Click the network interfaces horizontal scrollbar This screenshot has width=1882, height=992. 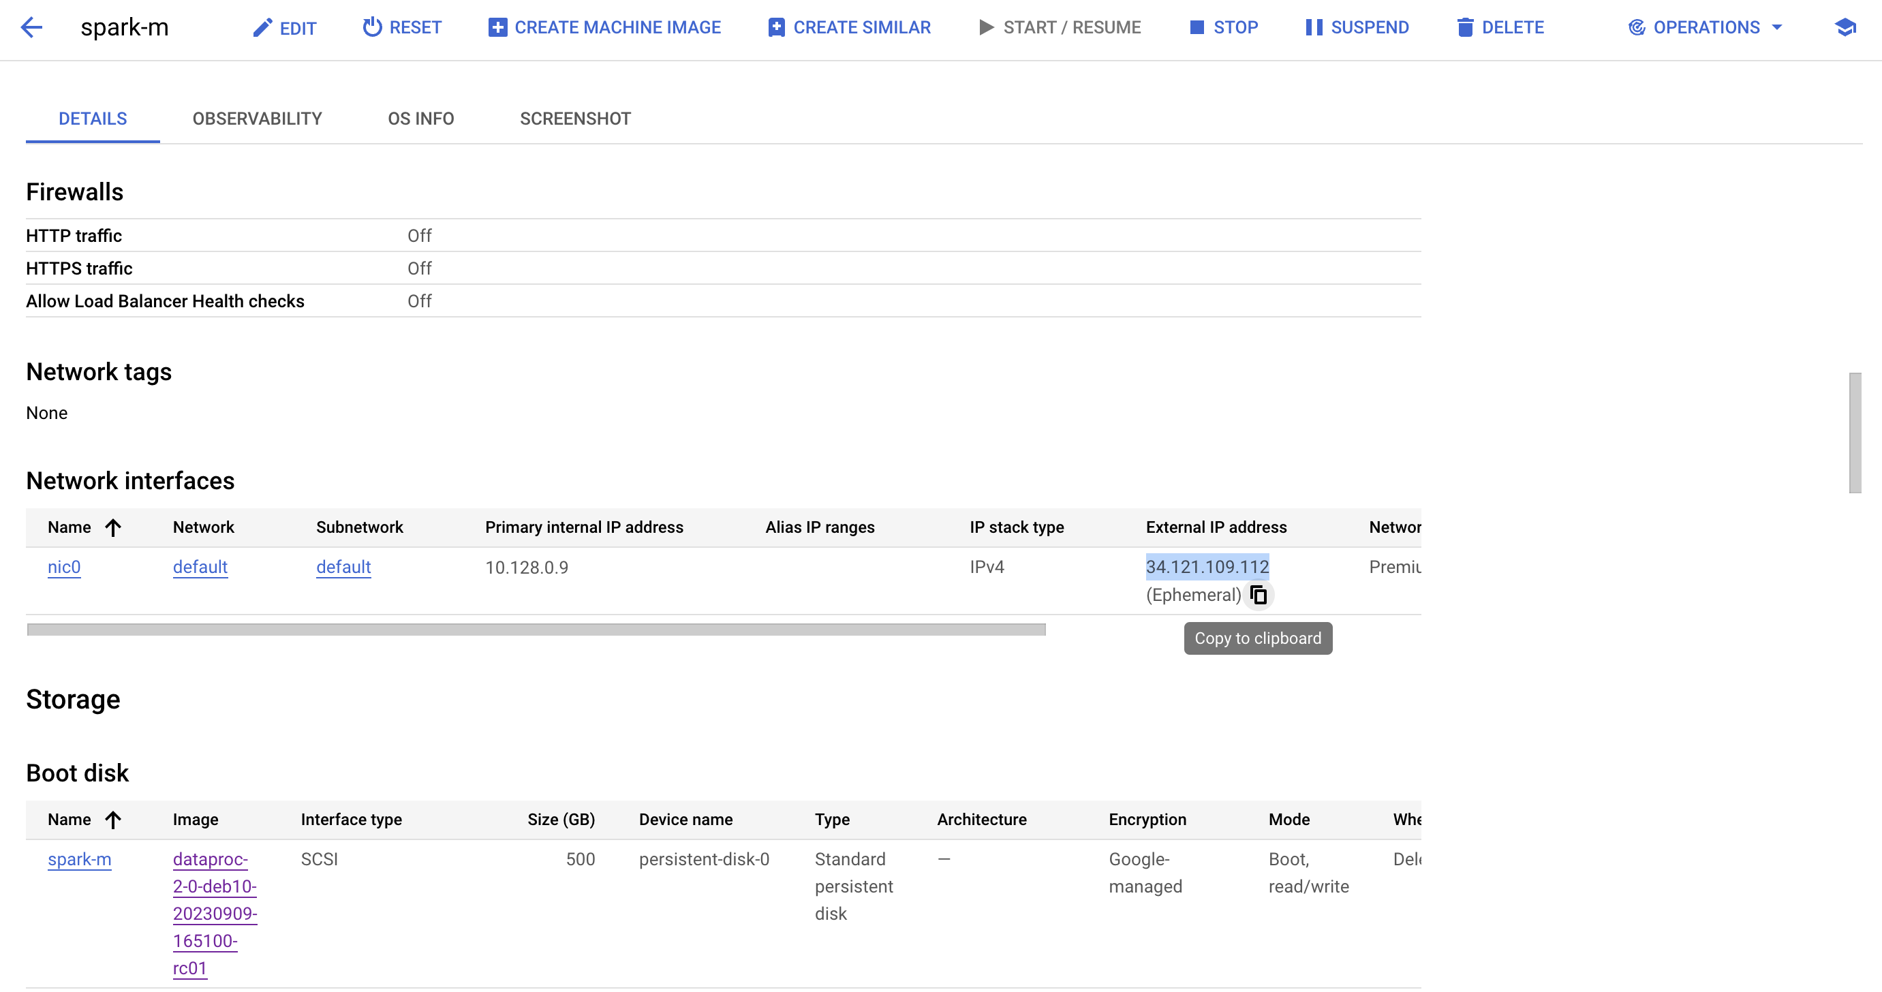coord(536,629)
